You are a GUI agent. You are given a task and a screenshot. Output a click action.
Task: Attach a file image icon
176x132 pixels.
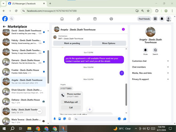click(59, 119)
